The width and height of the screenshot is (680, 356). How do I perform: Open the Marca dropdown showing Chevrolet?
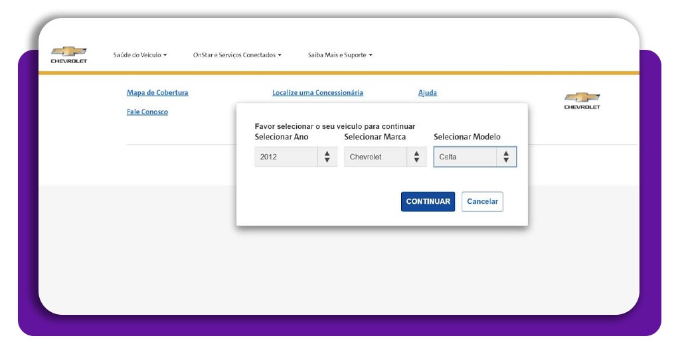376,157
